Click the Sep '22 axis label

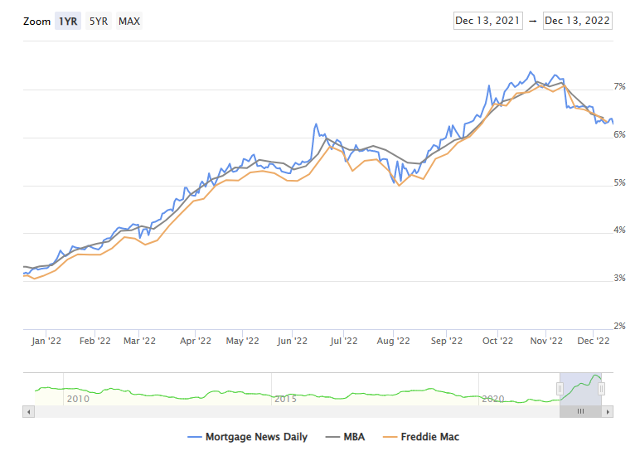tap(446, 341)
